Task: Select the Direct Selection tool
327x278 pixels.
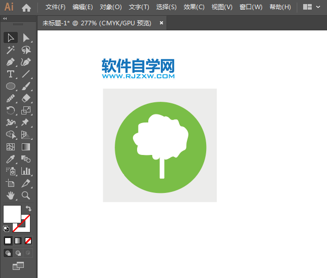Action: pos(25,37)
